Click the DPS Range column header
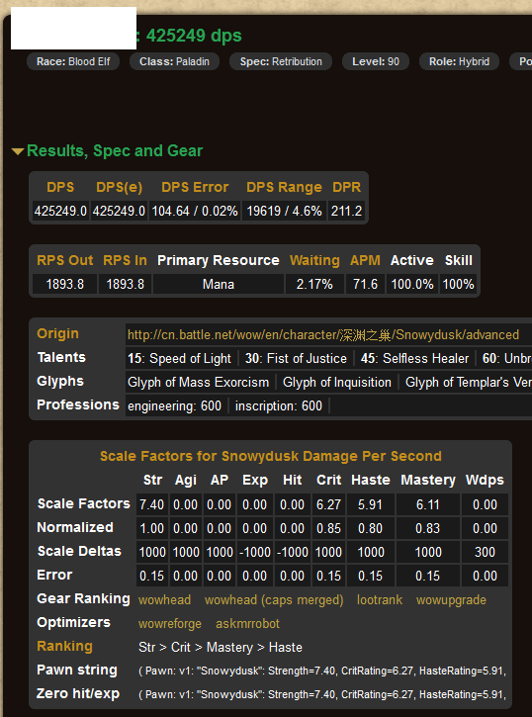The image size is (532, 717). coord(284,187)
